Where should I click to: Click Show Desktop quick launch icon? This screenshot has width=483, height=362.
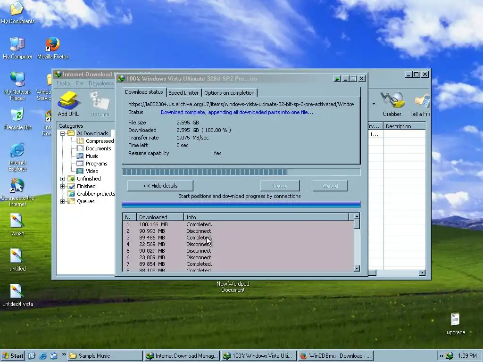pyautogui.click(x=32, y=356)
